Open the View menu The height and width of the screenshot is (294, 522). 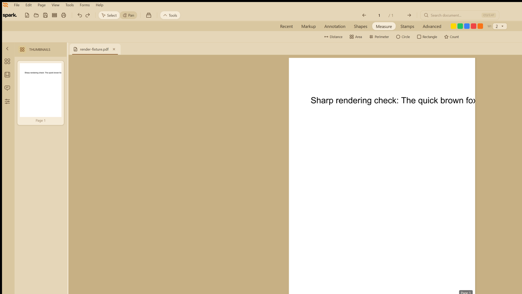pos(55,5)
